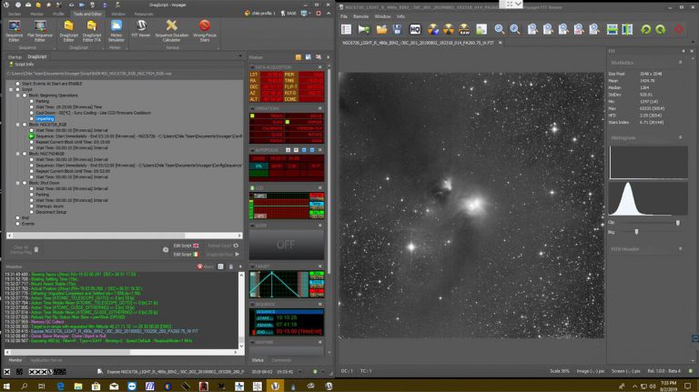Collapse Block Beginning Operations node
This screenshot has height=392, width=699.
(18, 95)
